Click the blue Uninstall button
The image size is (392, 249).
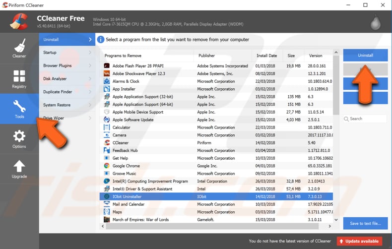[365, 55]
